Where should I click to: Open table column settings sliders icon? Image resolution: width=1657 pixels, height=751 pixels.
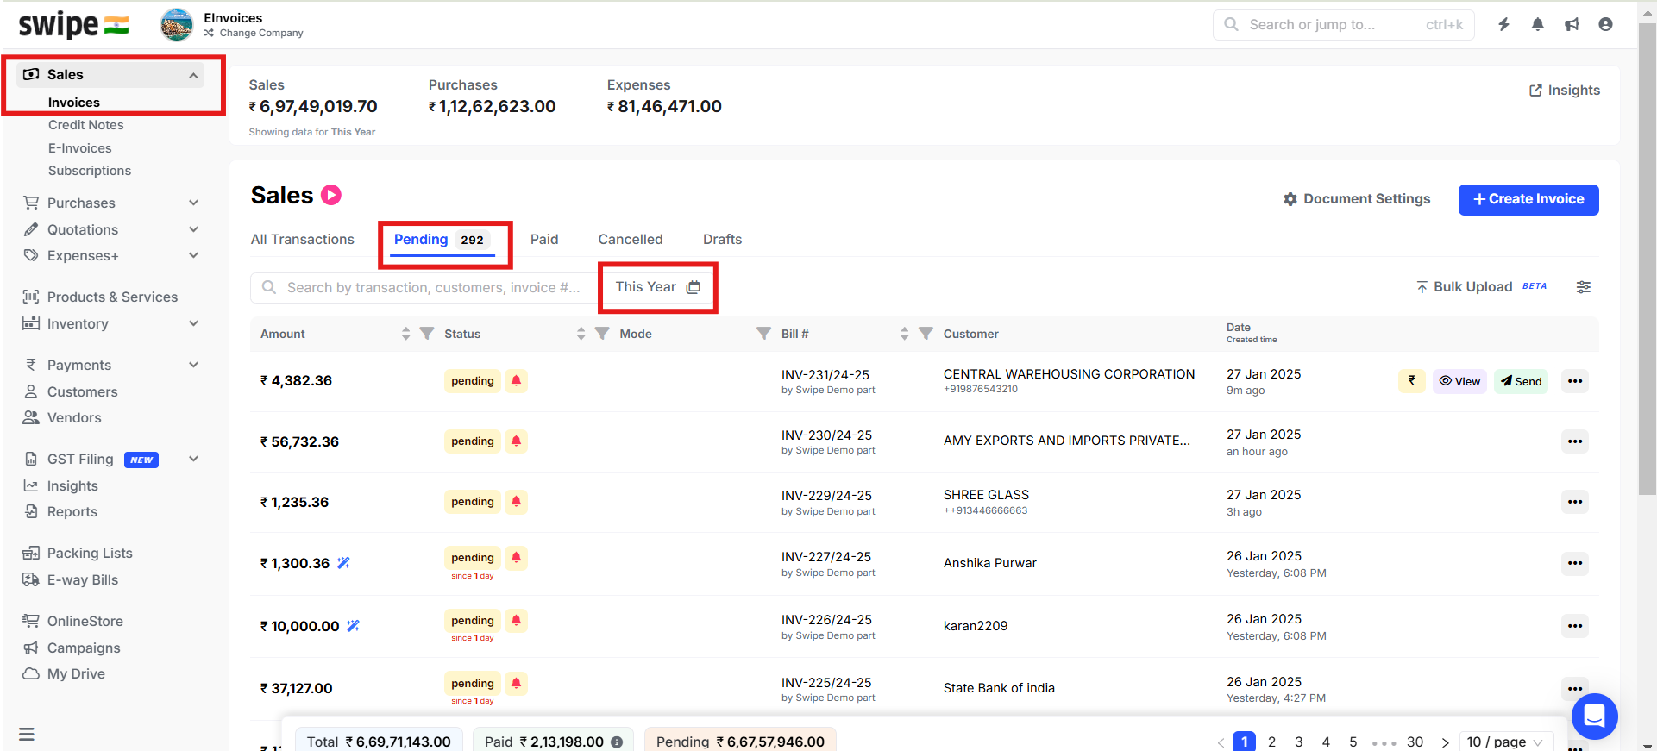pyautogui.click(x=1584, y=287)
